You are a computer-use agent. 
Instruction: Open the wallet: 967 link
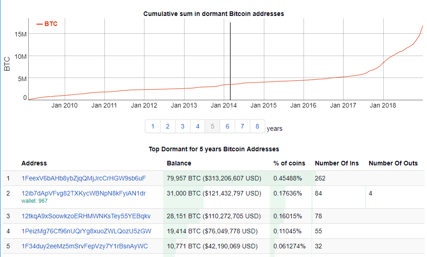tap(35, 201)
